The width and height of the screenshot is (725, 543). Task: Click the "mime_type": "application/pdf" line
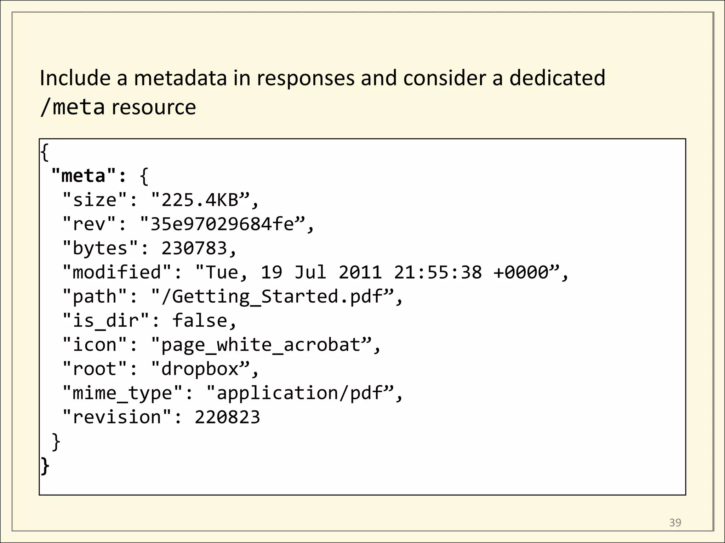point(232,393)
